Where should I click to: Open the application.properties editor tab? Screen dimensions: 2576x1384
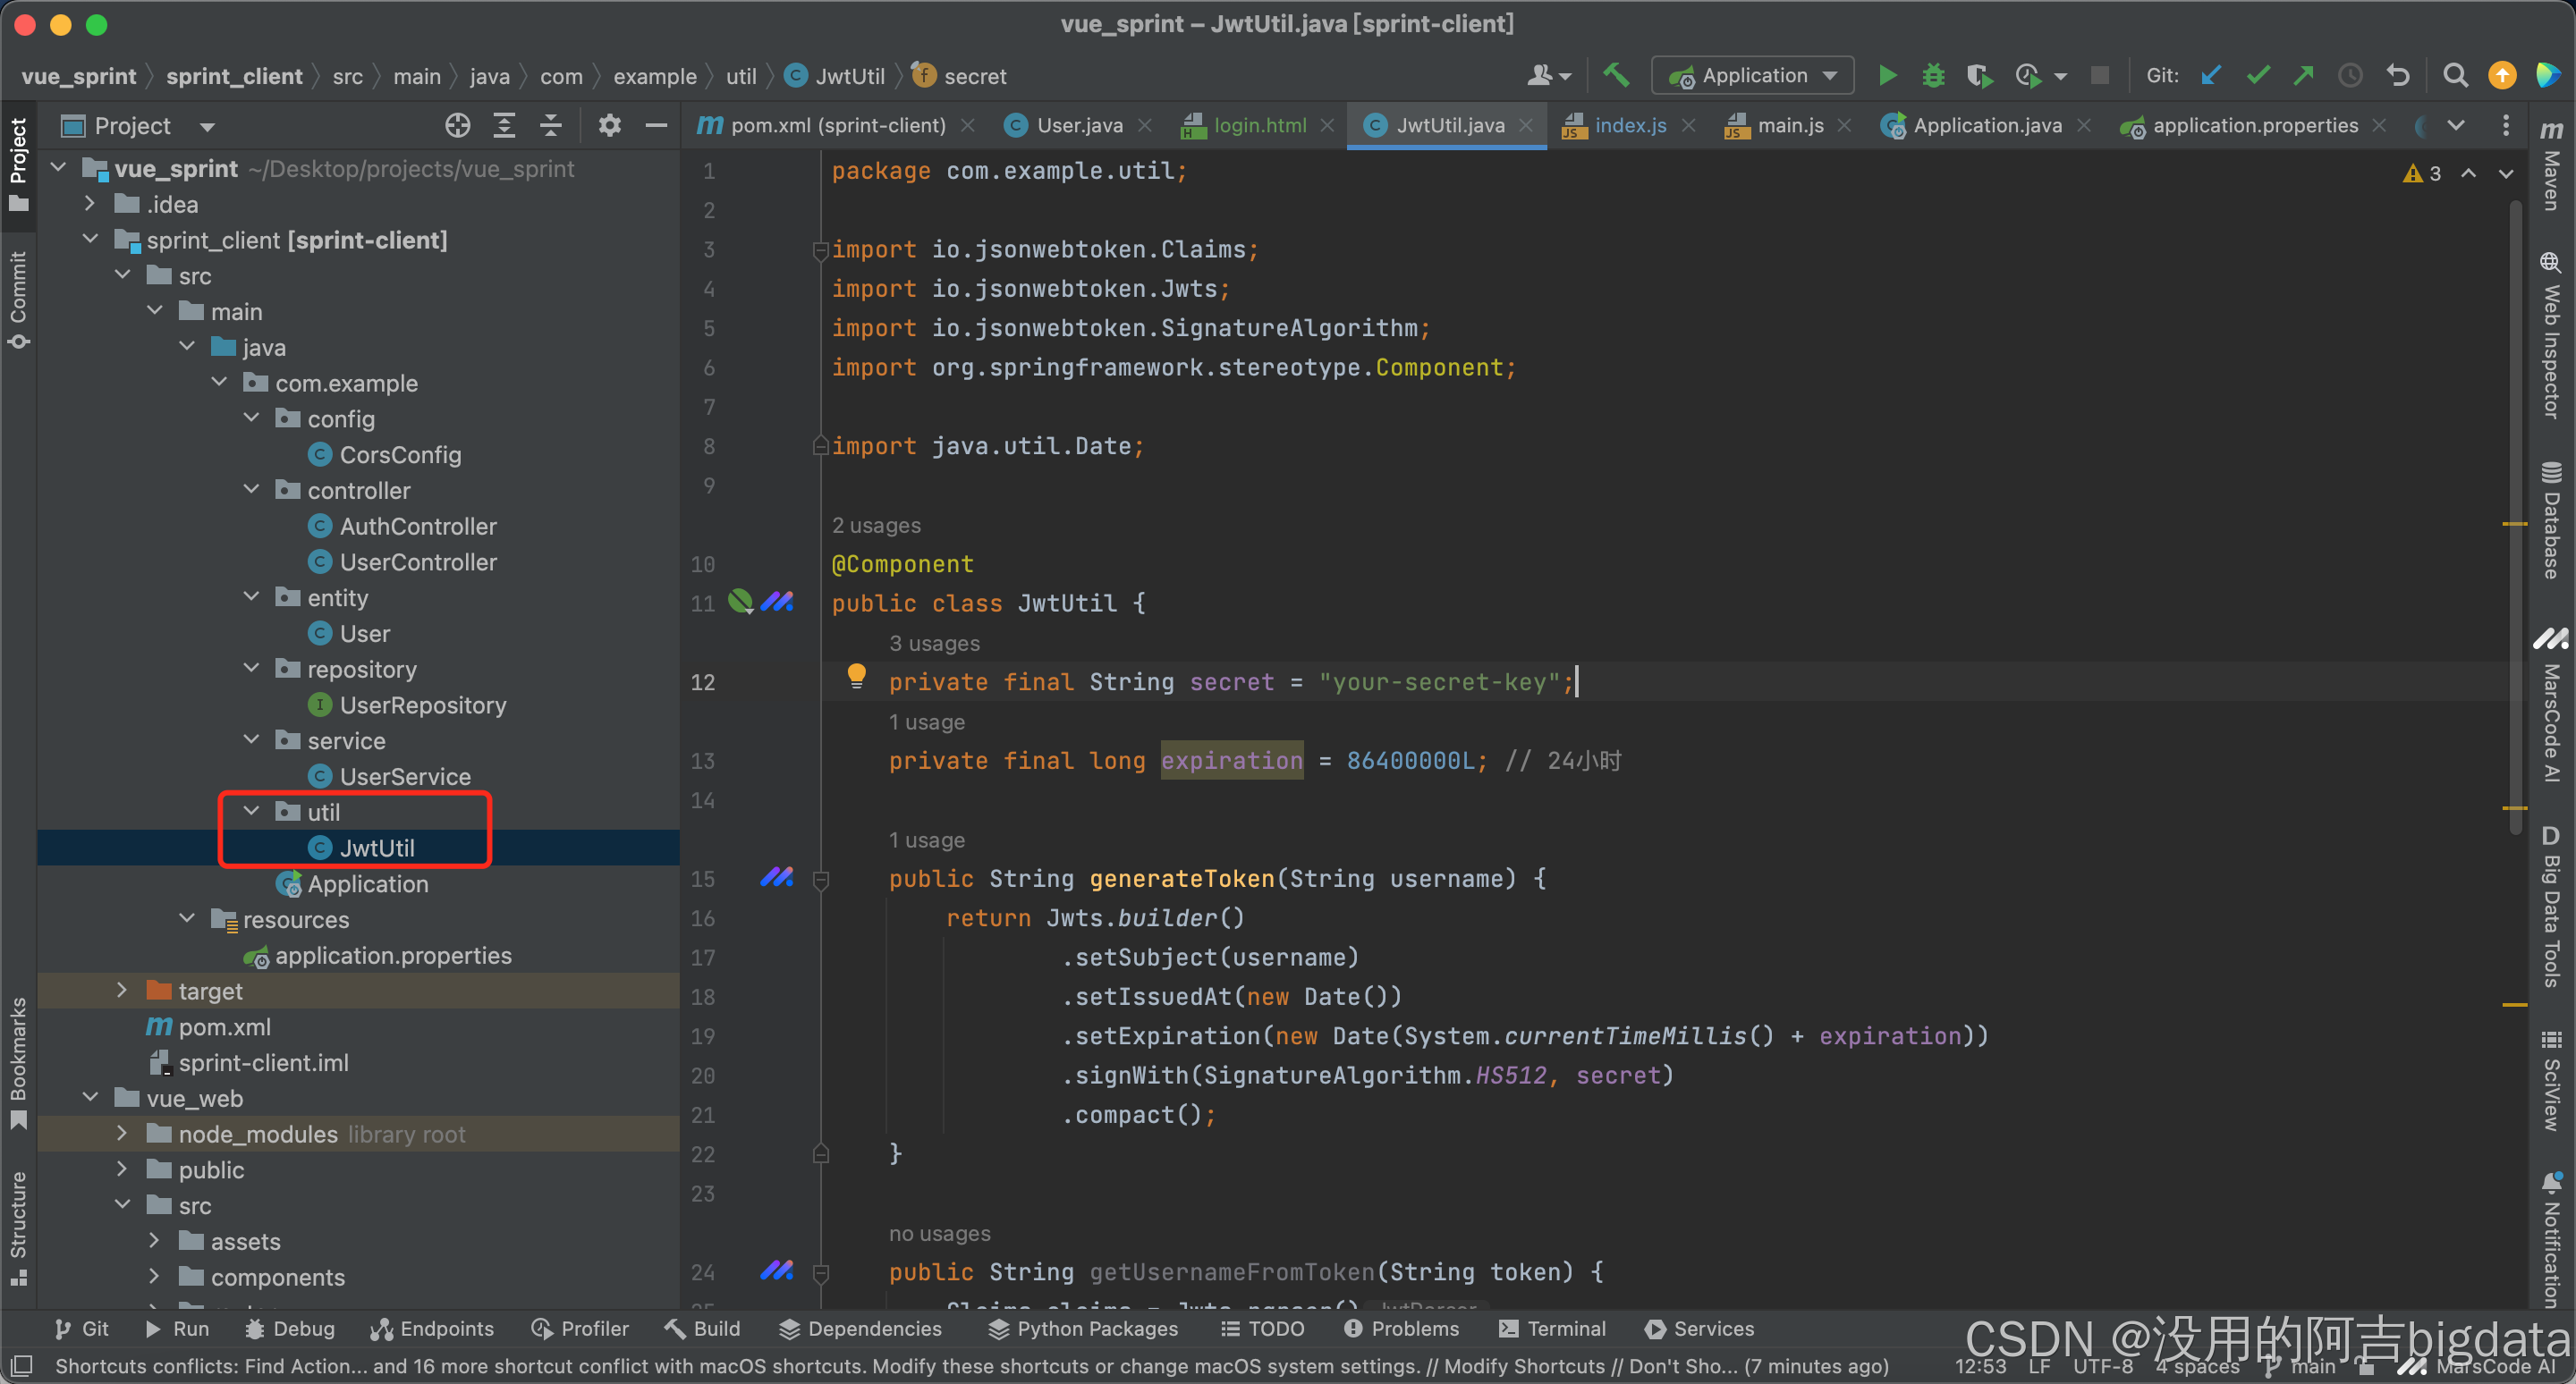pyautogui.click(x=2254, y=126)
